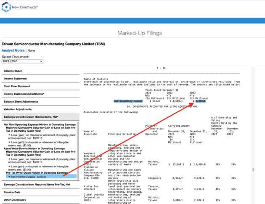Viewport: 265px width, 204px height.
Task: Click the highlighted 3,494.6 value in filing
Action: (201, 101)
